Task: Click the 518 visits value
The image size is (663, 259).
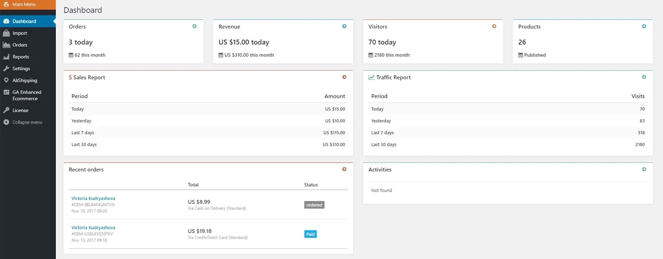Action: [641, 133]
